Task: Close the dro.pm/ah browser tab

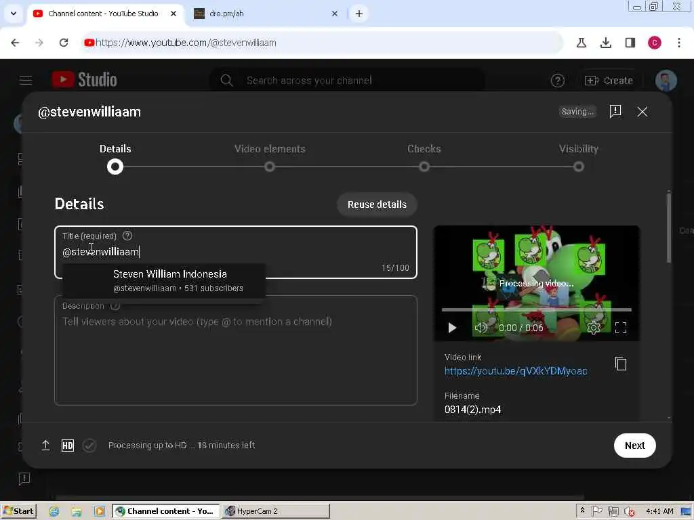Action: coord(335,14)
